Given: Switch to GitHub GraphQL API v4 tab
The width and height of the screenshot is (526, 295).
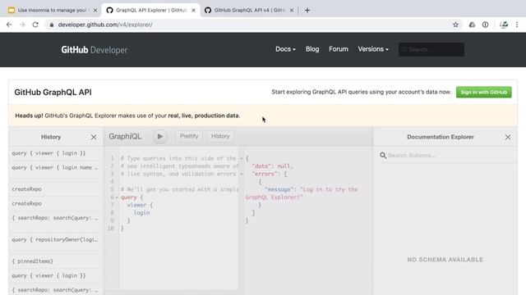Looking at the screenshot, I should [249, 11].
